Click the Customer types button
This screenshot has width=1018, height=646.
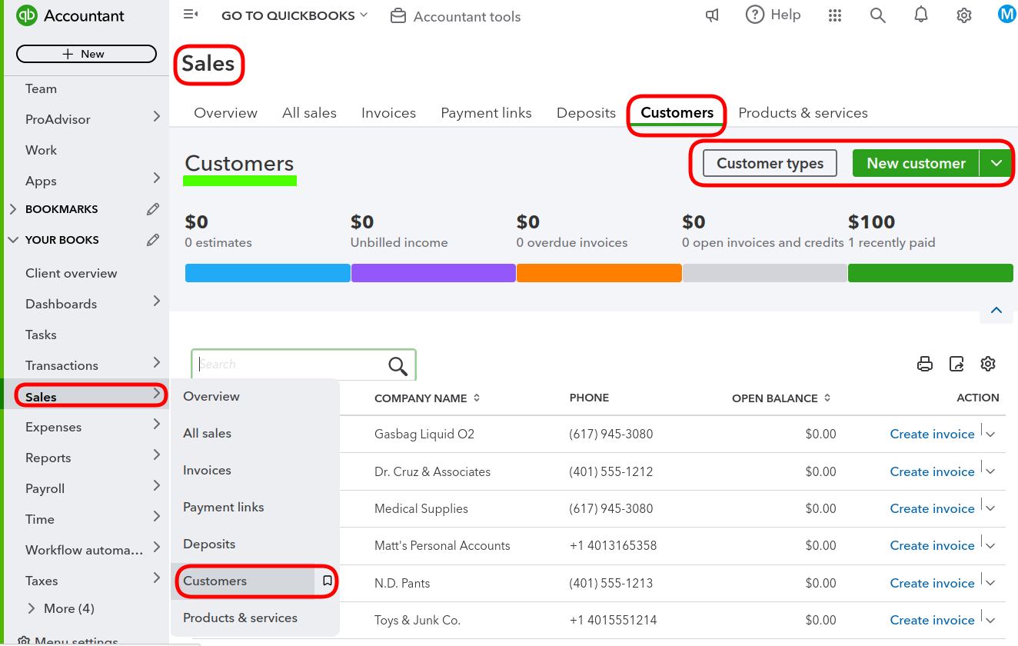point(770,163)
